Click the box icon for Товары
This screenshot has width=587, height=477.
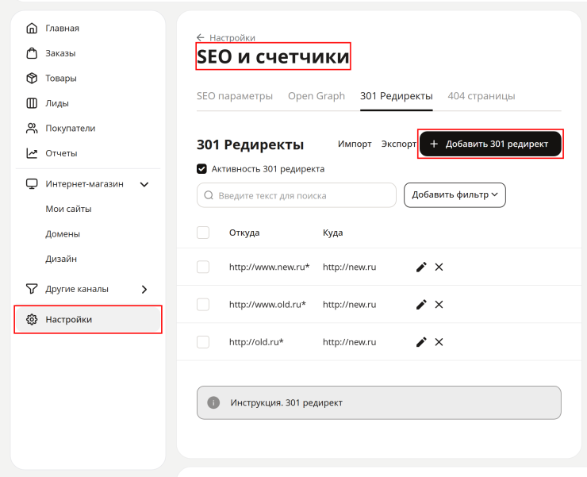tap(32, 79)
